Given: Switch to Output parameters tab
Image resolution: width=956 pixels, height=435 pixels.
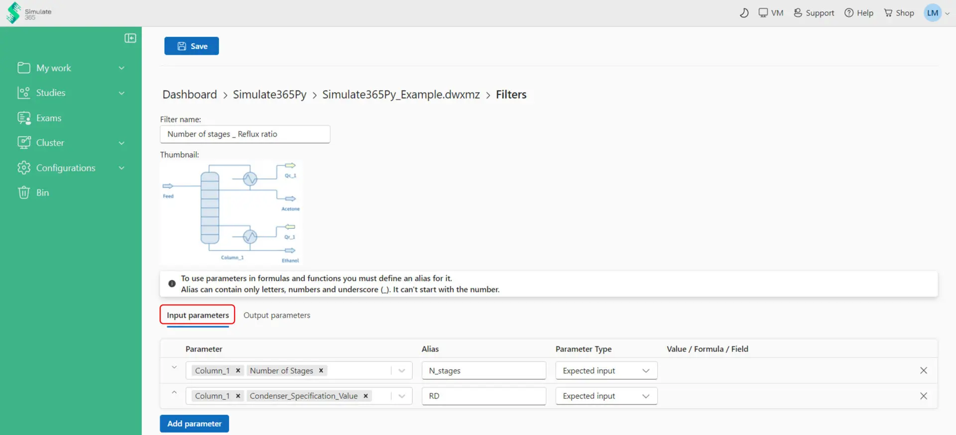Looking at the screenshot, I should [x=277, y=315].
